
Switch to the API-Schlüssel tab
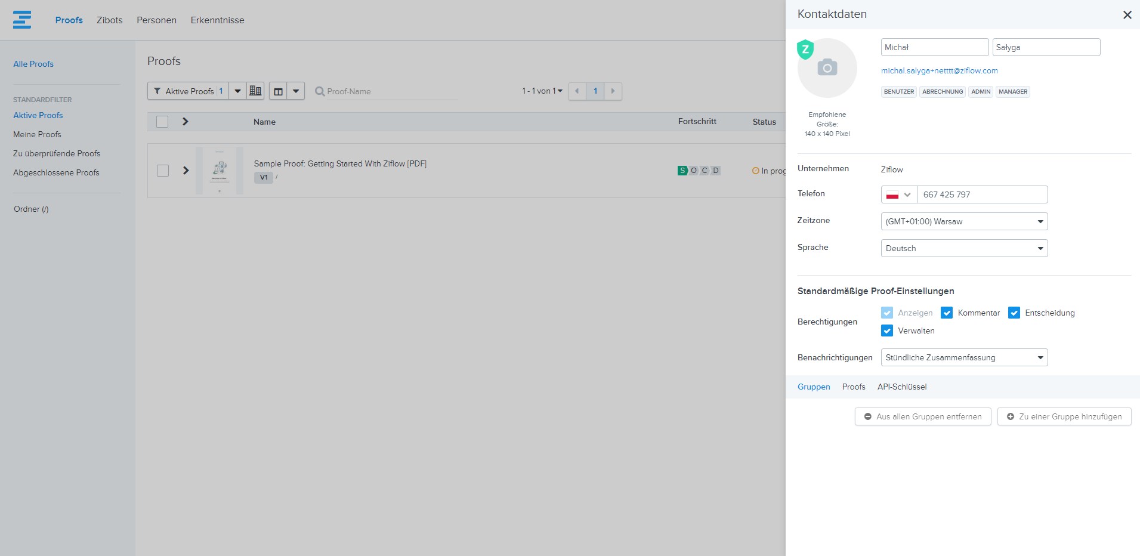point(901,387)
